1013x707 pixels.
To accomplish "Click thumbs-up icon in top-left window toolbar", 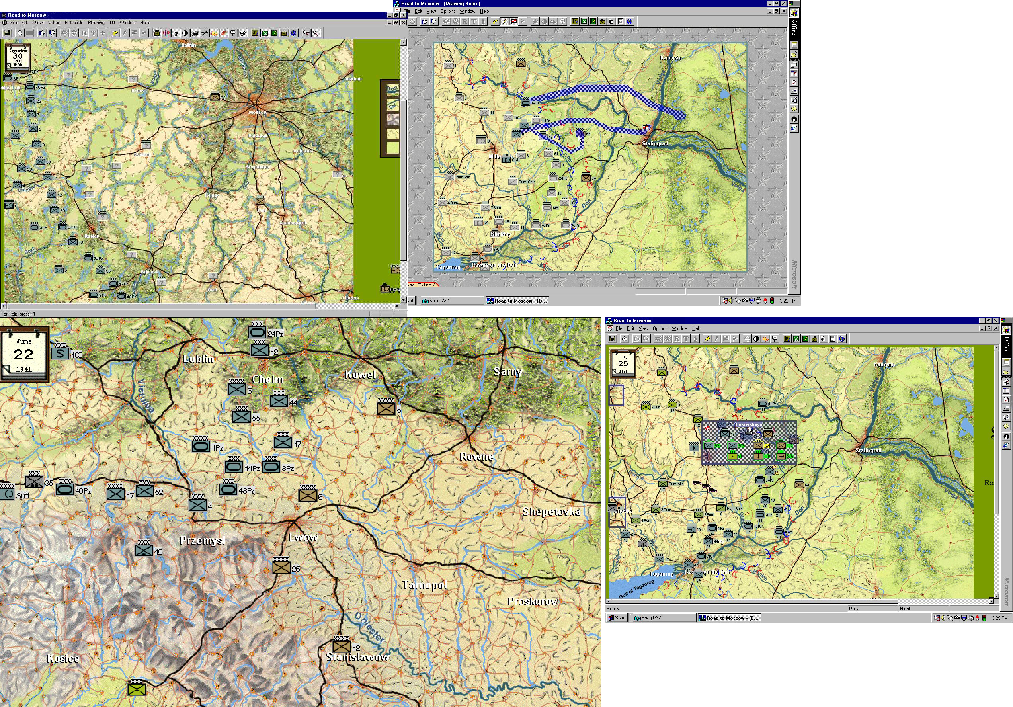I will tap(42, 33).
